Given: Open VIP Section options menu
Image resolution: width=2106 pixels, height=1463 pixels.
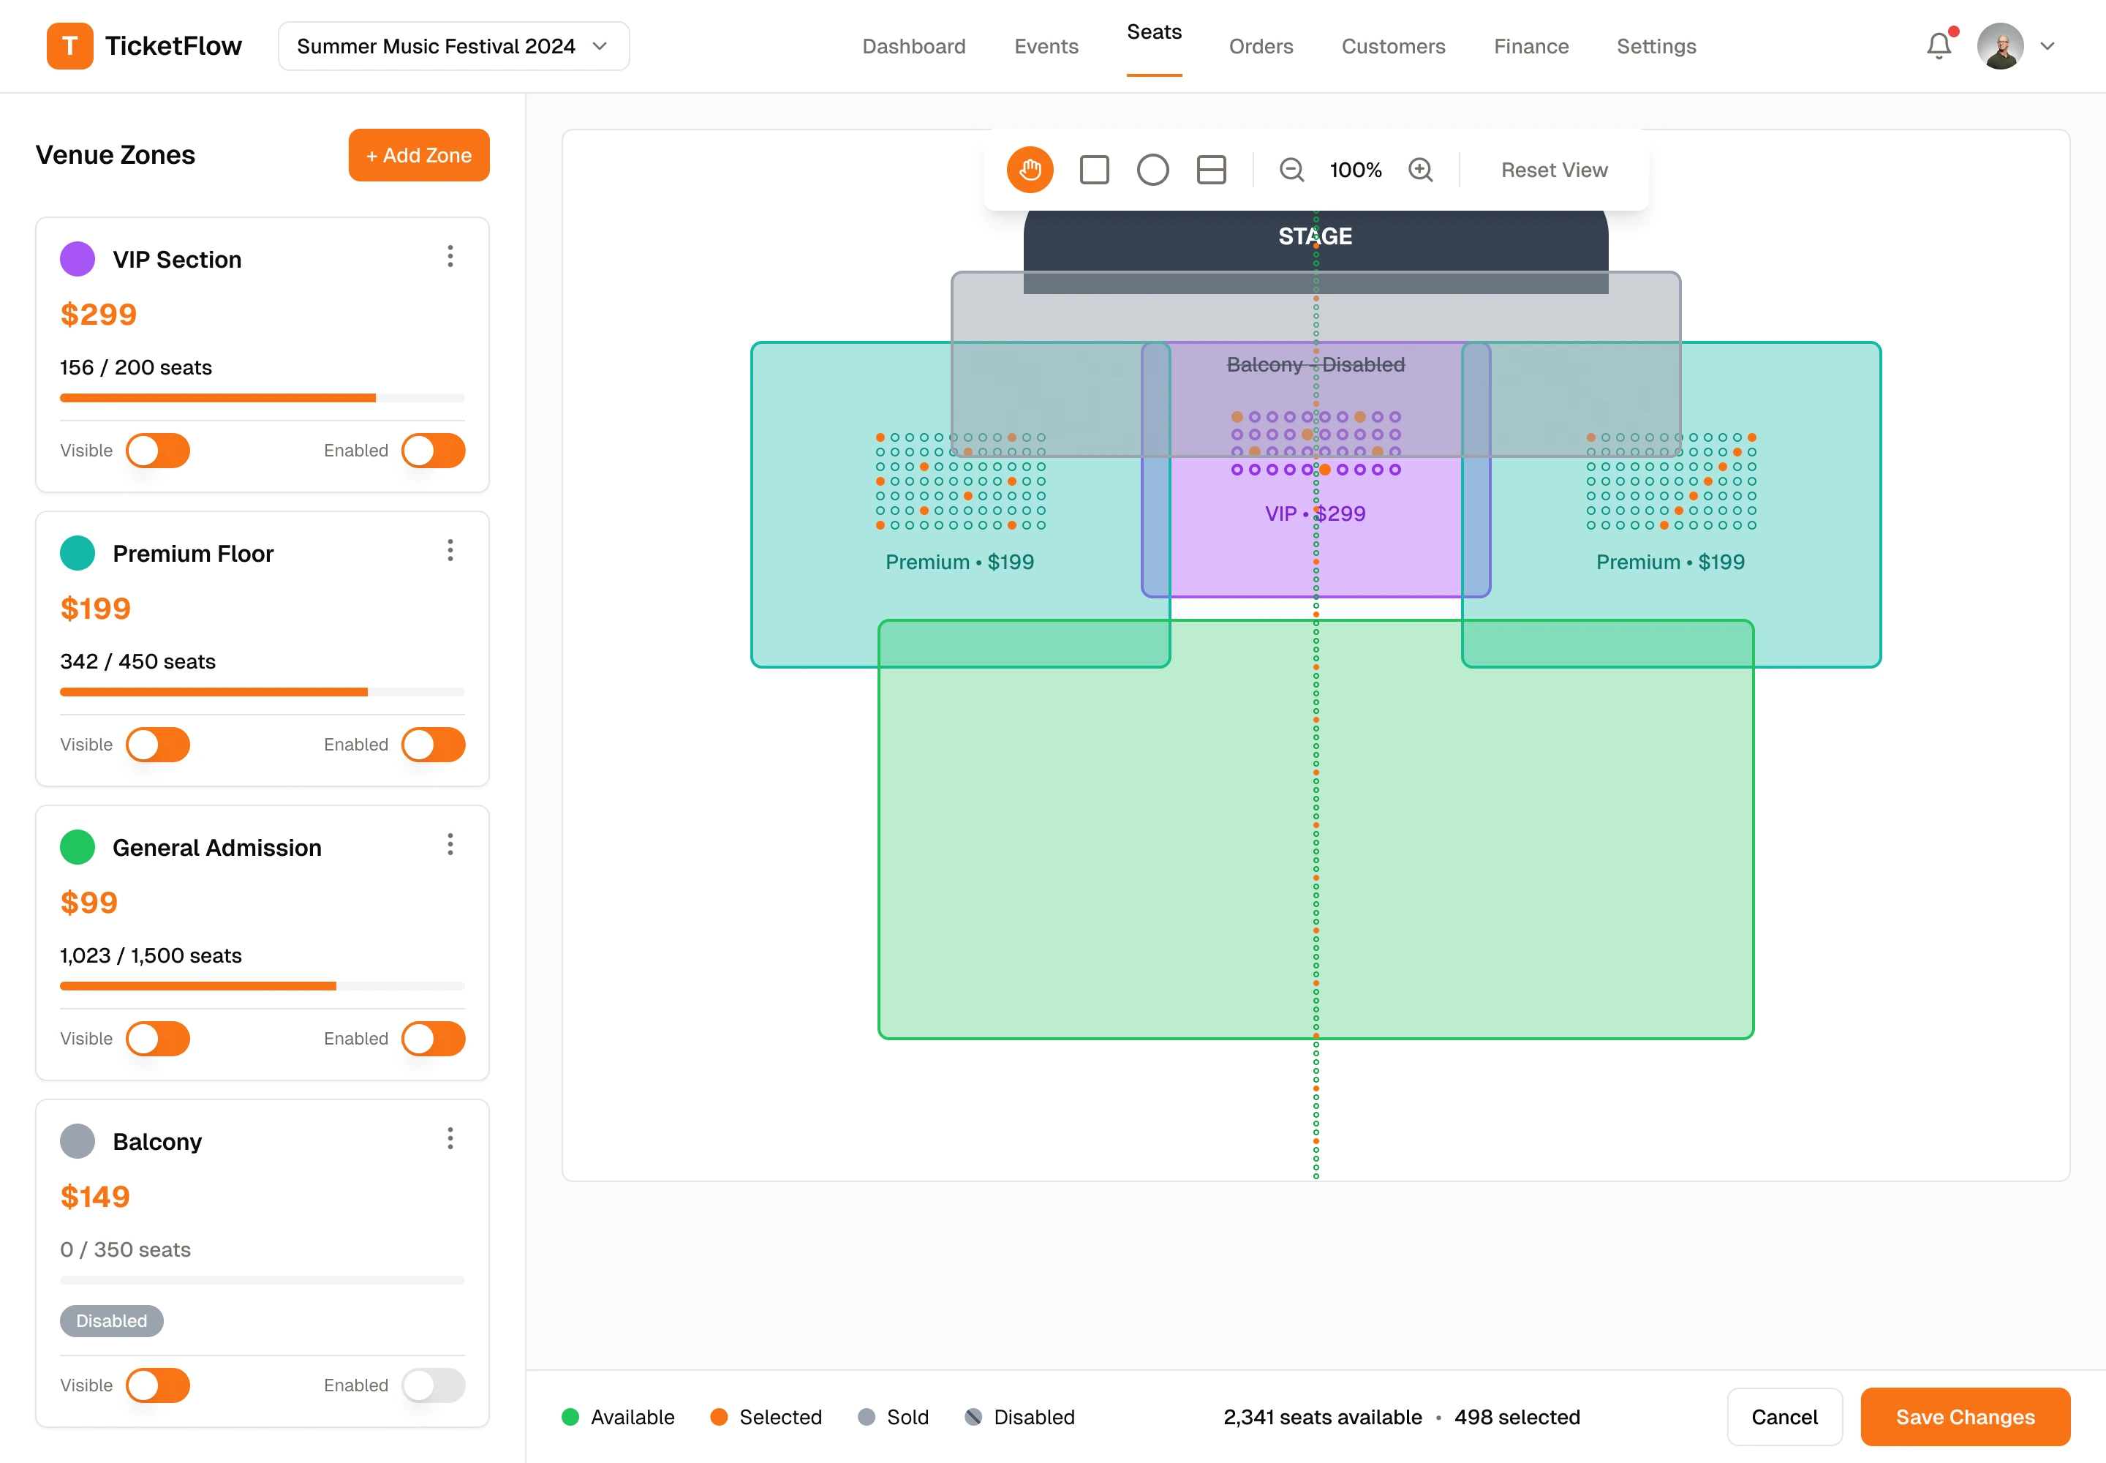Looking at the screenshot, I should (x=450, y=257).
